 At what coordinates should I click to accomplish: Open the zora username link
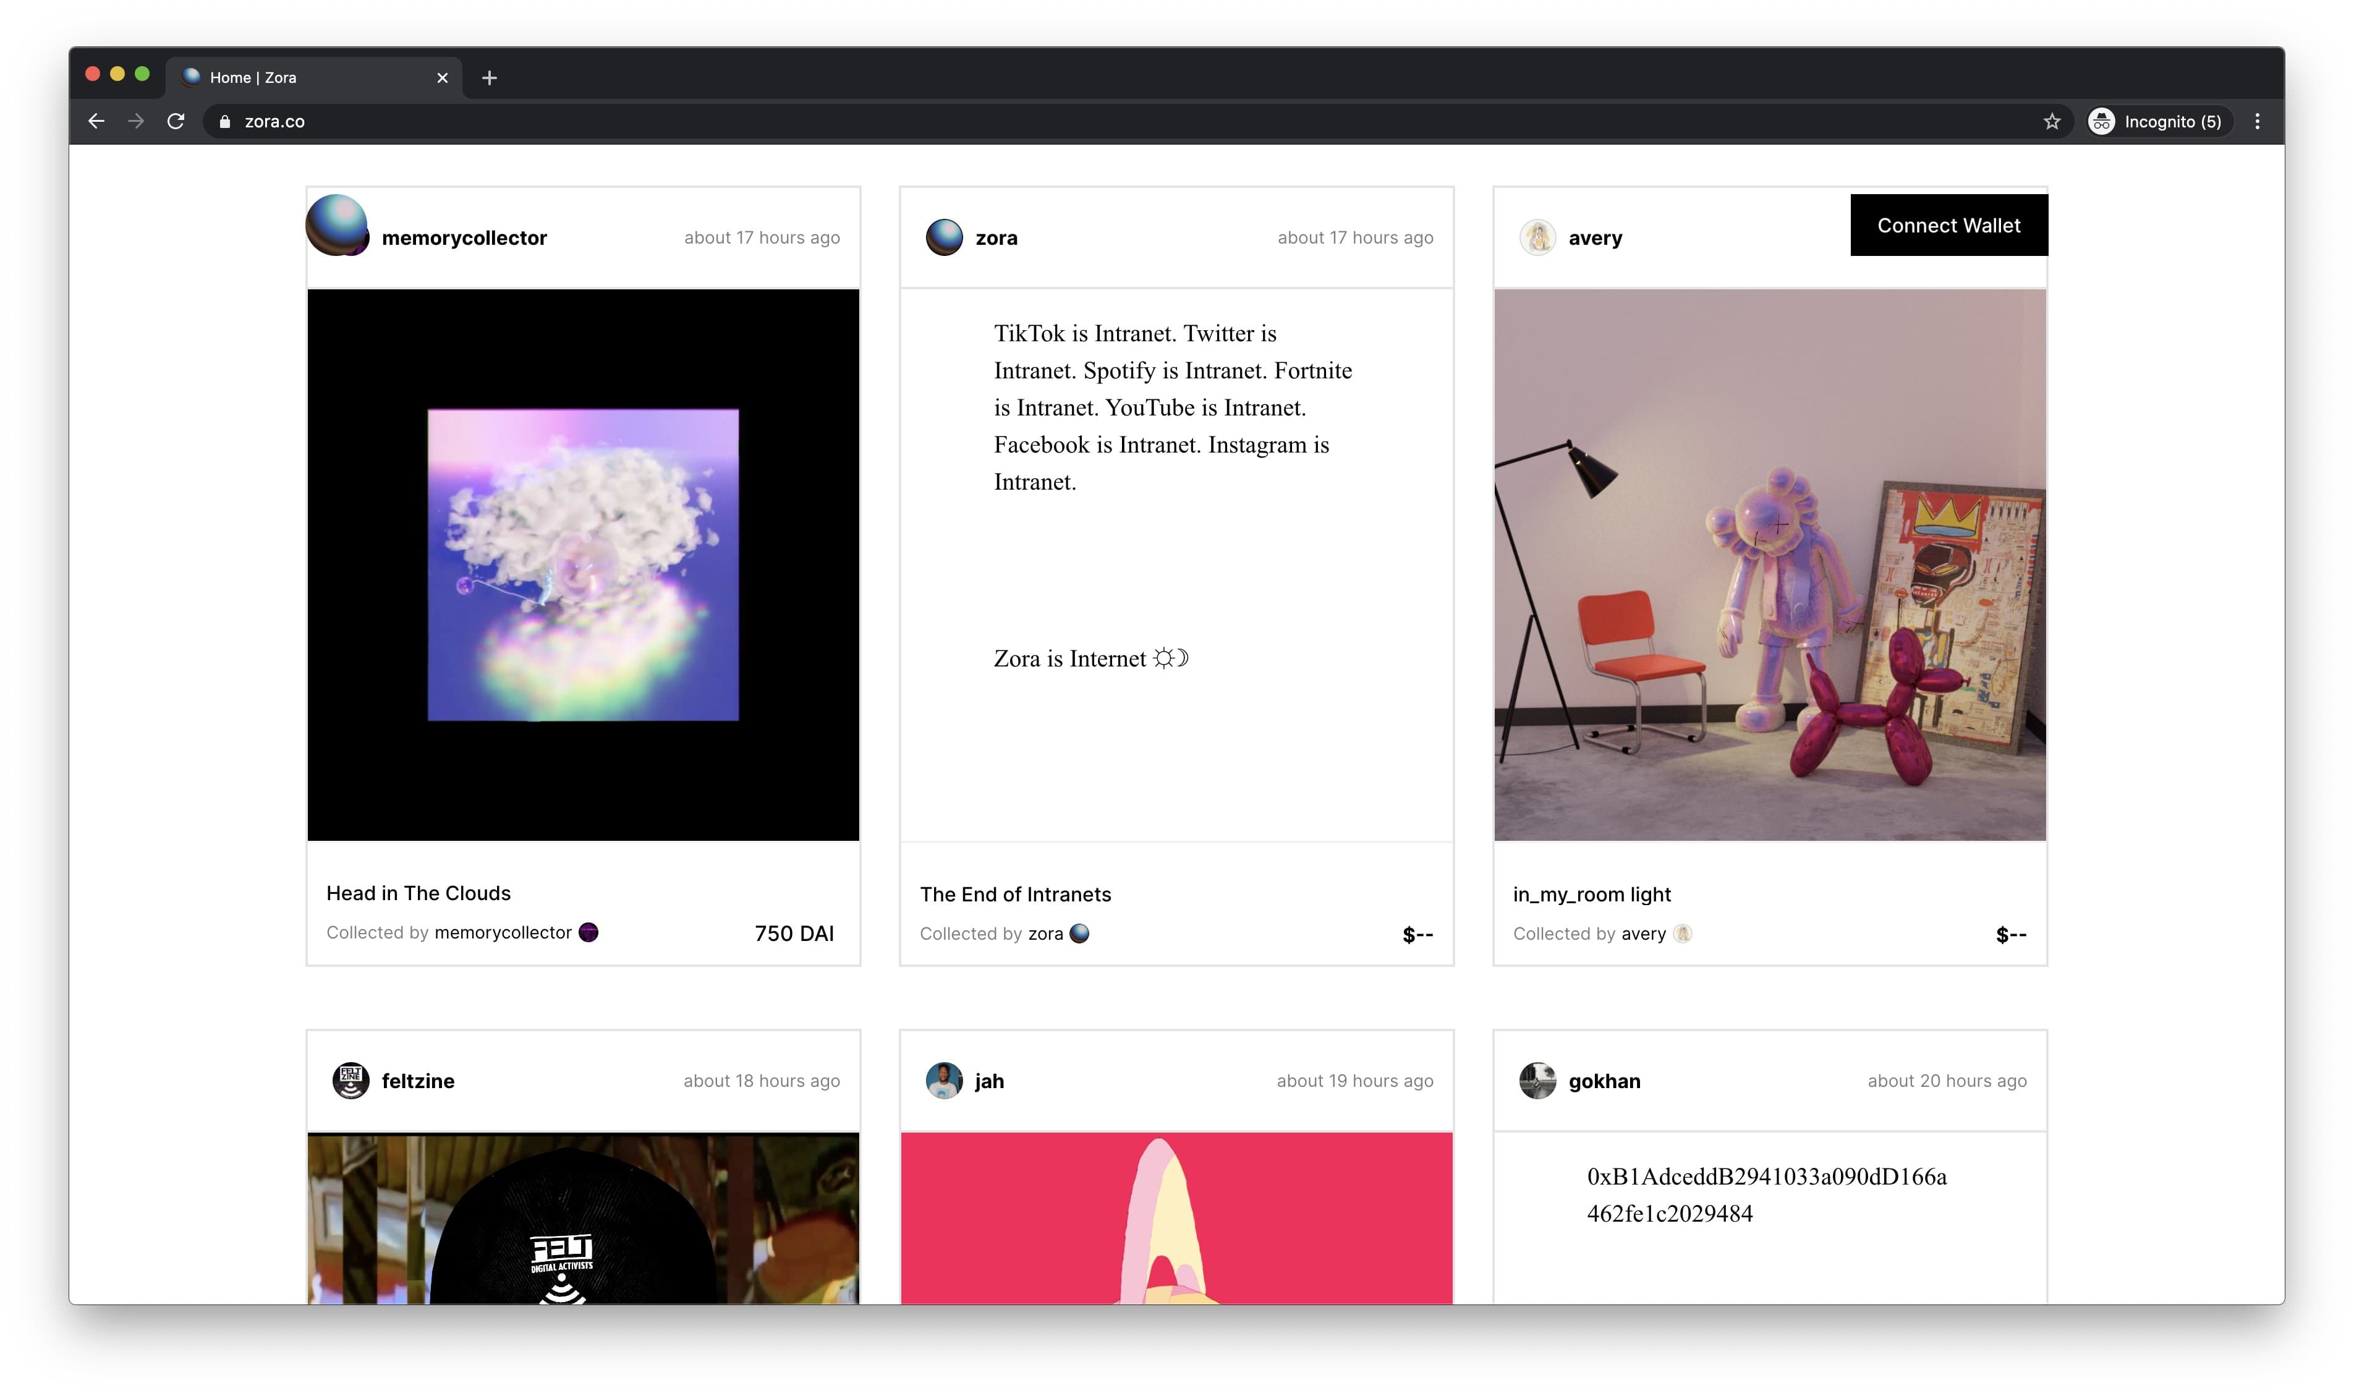coord(996,238)
